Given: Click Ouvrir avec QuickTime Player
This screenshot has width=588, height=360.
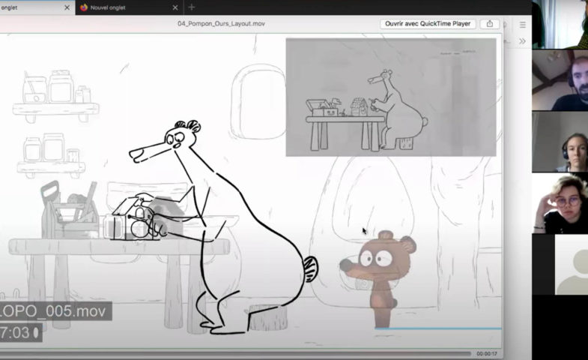Looking at the screenshot, I should [428, 24].
